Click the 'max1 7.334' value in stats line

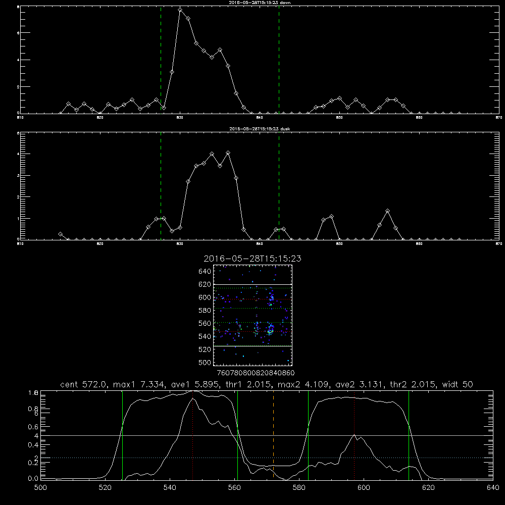[x=139, y=384]
